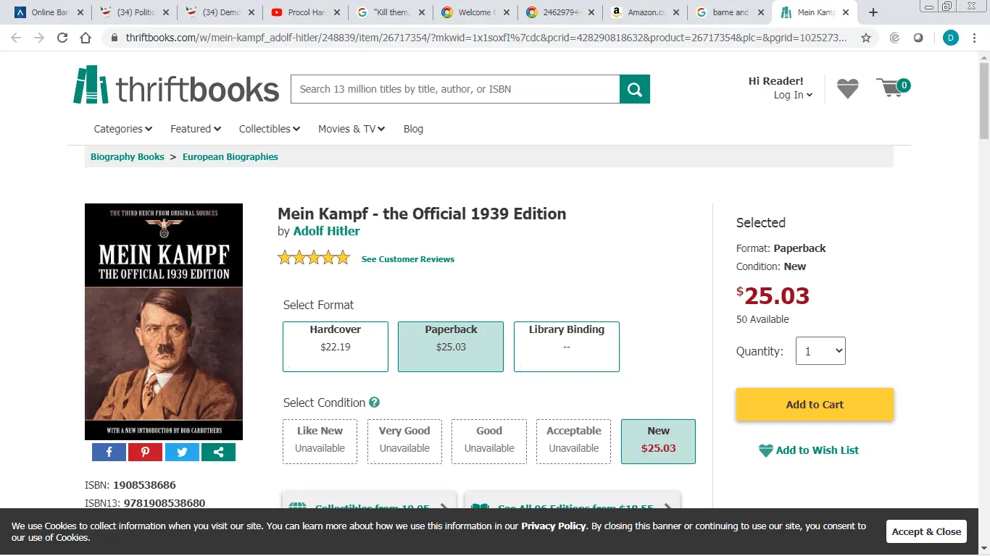This screenshot has width=990, height=556.
Task: Open the Blog menu item
Action: pos(413,129)
